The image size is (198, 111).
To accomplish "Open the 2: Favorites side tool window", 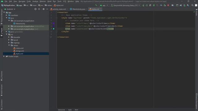I will tap(2, 76).
